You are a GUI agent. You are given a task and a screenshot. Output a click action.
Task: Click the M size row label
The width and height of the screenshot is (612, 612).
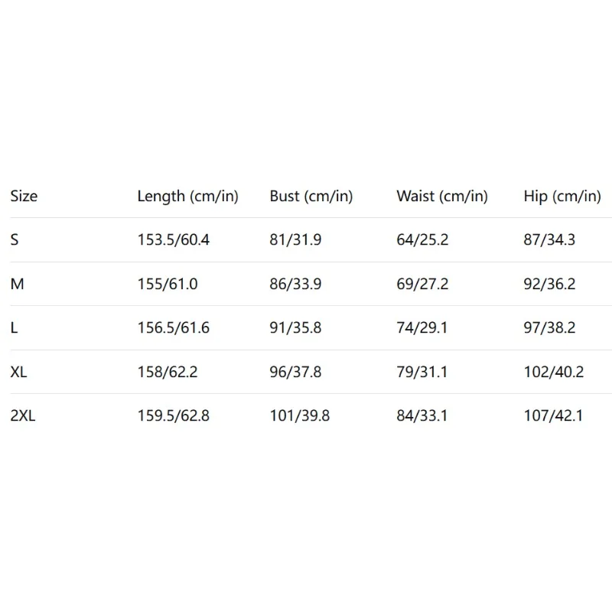coord(17,285)
